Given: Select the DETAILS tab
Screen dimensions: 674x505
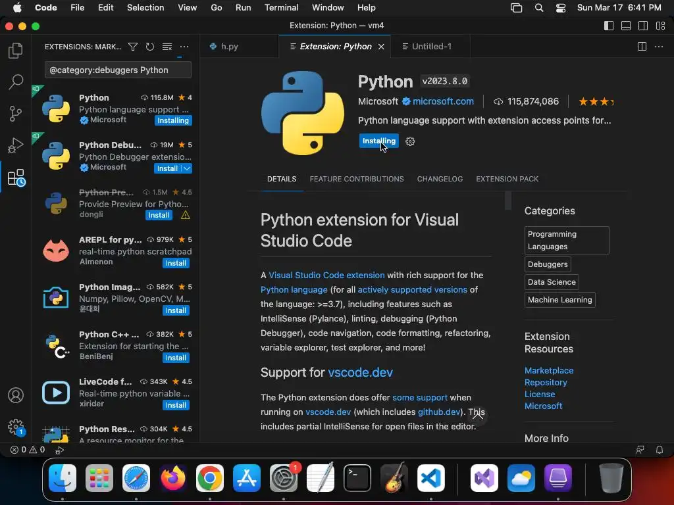Looking at the screenshot, I should click(282, 179).
